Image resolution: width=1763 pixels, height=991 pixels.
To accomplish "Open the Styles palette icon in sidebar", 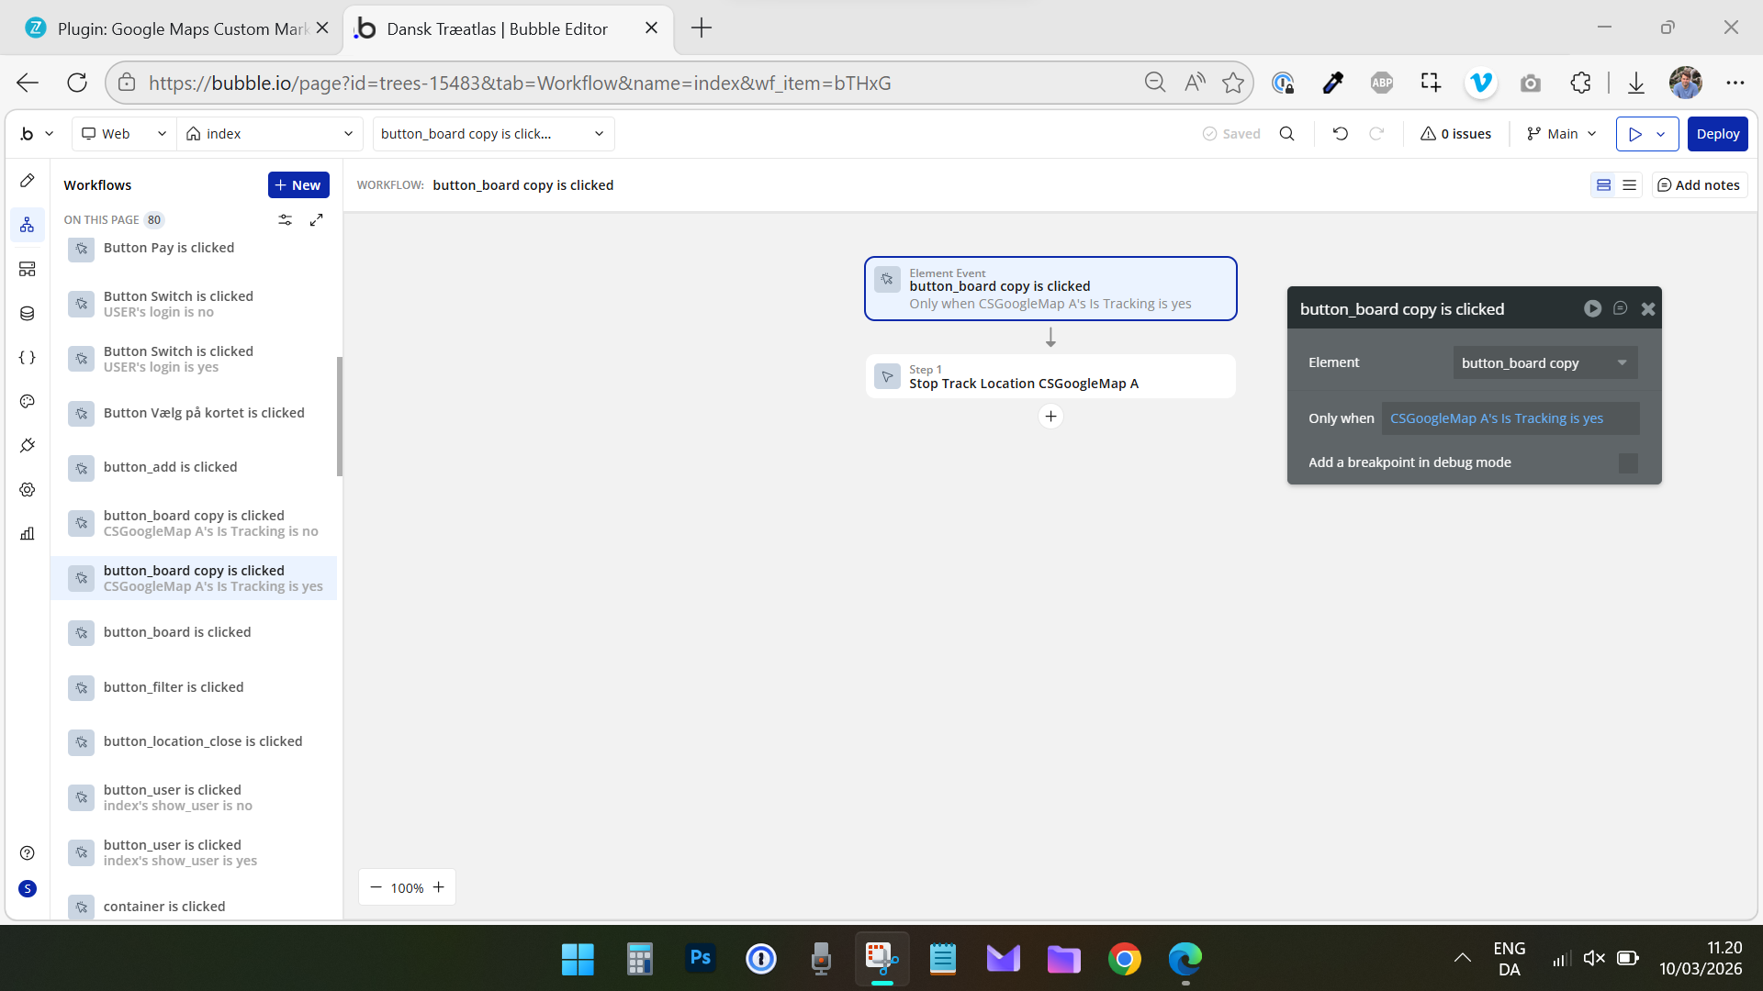I will [28, 402].
